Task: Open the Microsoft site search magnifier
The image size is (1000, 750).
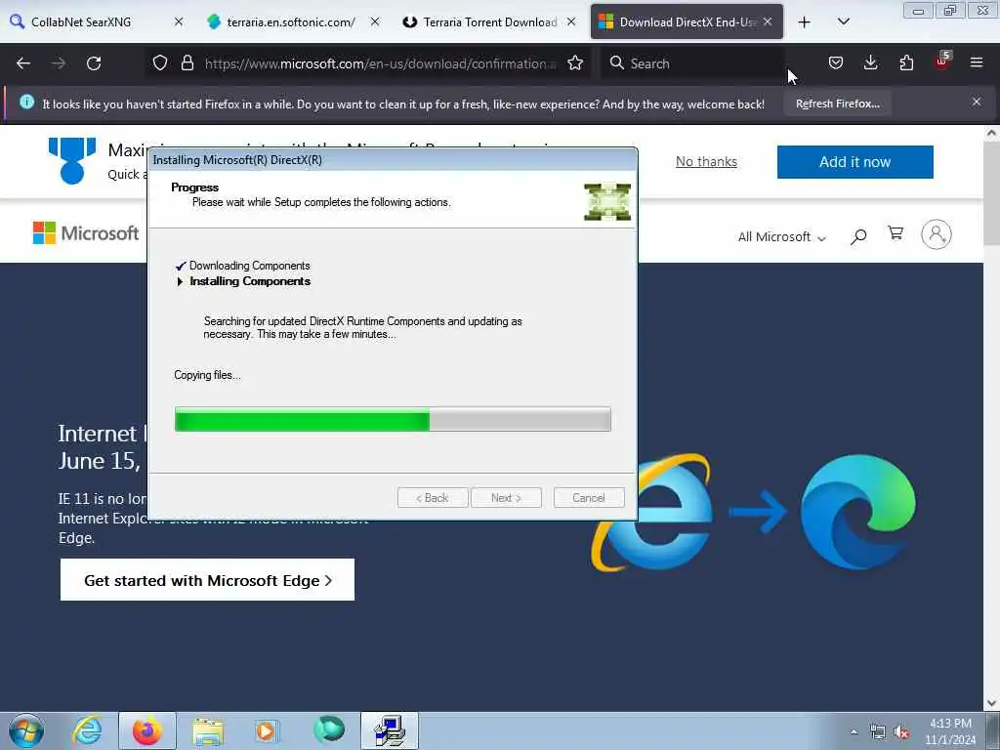Action: click(x=858, y=236)
